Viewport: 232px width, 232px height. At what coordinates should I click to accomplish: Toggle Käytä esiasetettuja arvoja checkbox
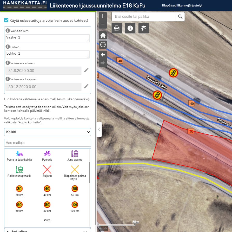tap(6, 20)
